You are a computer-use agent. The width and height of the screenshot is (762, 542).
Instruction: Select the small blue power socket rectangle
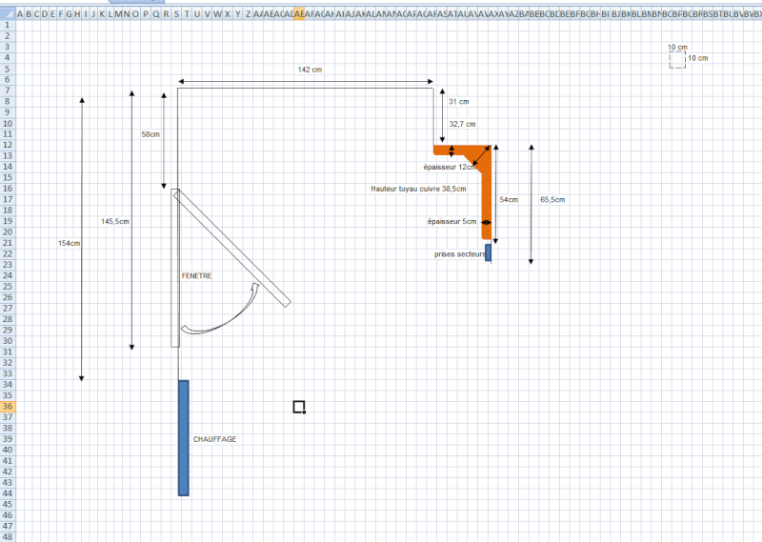(x=488, y=252)
